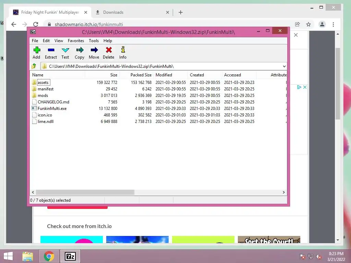Open the Sort the Court game thumbnail
Screen dimensions: 351x263
(x=269, y=239)
